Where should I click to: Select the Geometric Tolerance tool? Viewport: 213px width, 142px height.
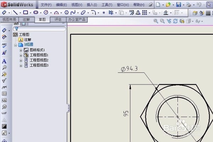click(x=4, y=93)
